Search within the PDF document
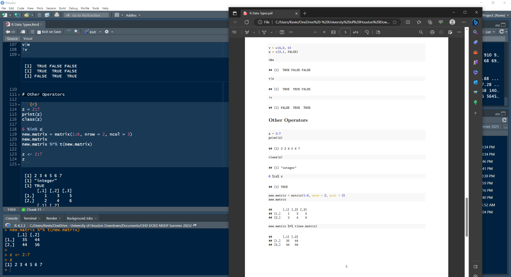Viewport: 511px width, 277px height. point(421,32)
